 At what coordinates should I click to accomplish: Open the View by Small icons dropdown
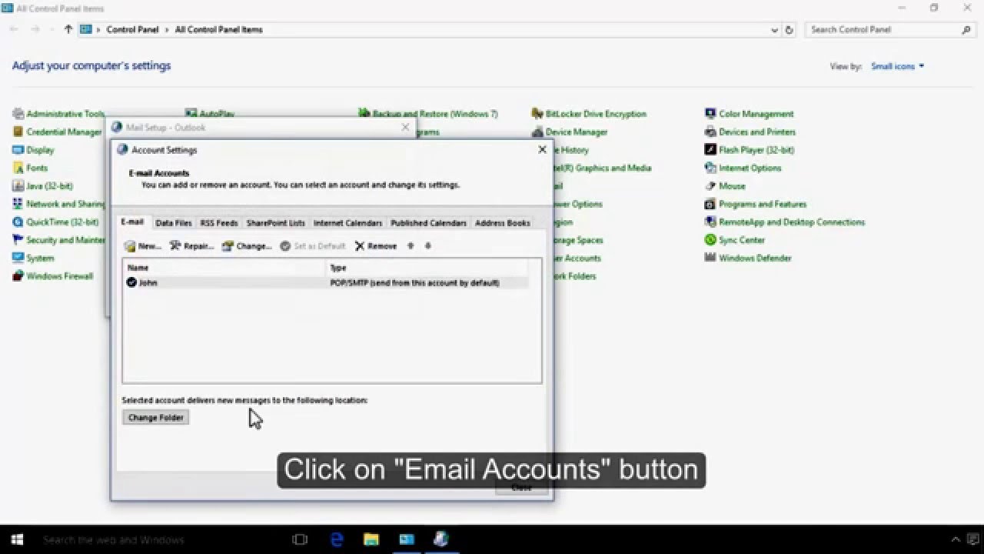click(x=897, y=66)
